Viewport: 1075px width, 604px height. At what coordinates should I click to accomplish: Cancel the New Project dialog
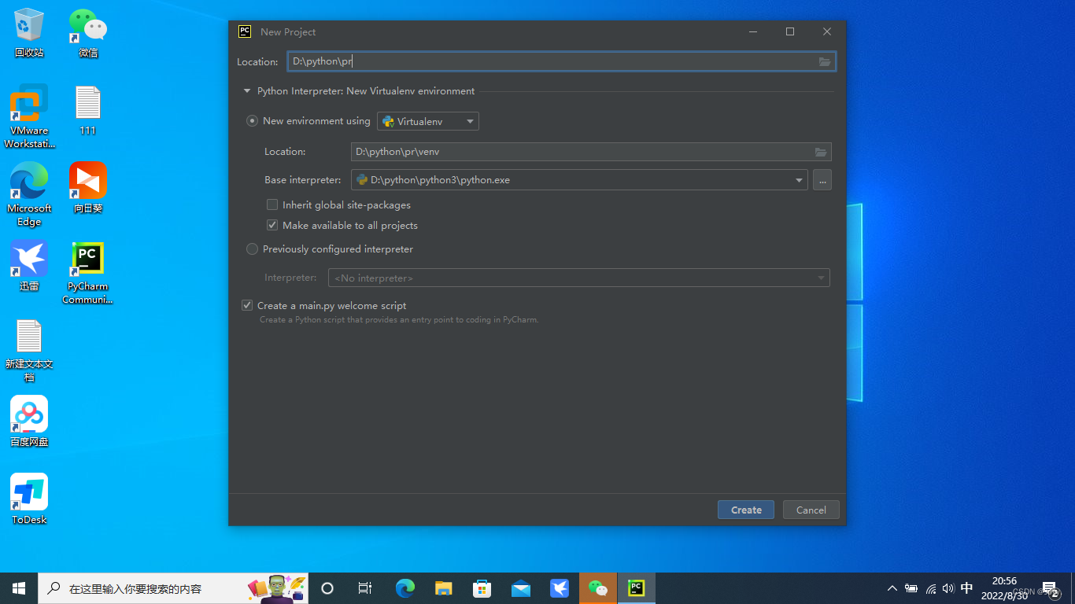point(811,510)
